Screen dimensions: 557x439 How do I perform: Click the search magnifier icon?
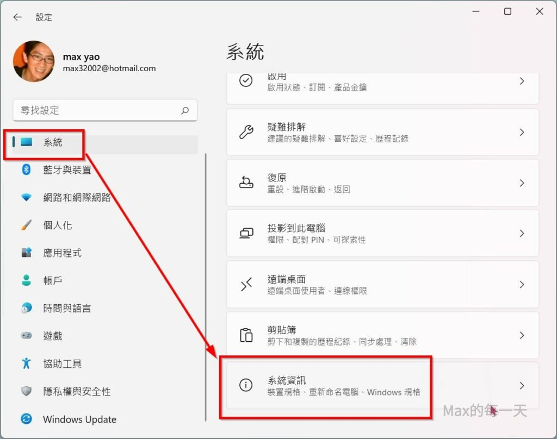click(185, 110)
